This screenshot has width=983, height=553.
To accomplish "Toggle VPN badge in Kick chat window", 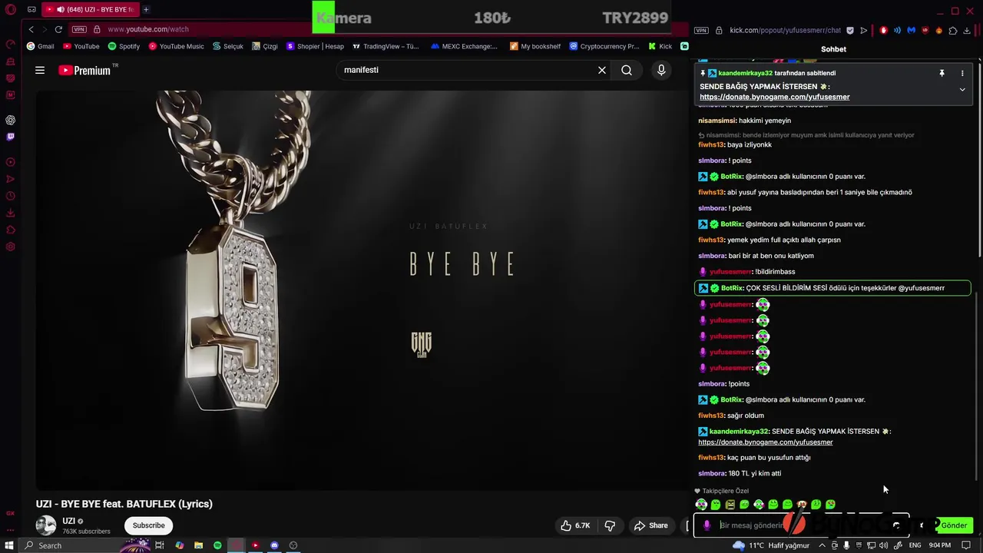I will (701, 30).
